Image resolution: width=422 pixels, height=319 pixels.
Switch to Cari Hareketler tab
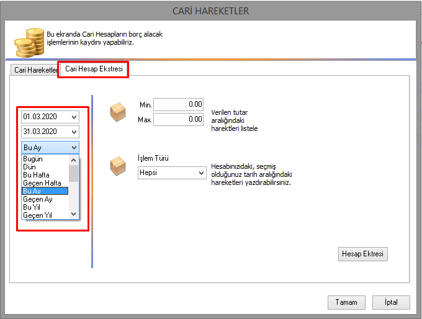click(35, 70)
